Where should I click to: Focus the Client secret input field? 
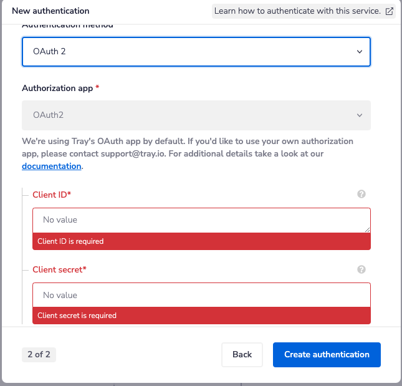201,295
